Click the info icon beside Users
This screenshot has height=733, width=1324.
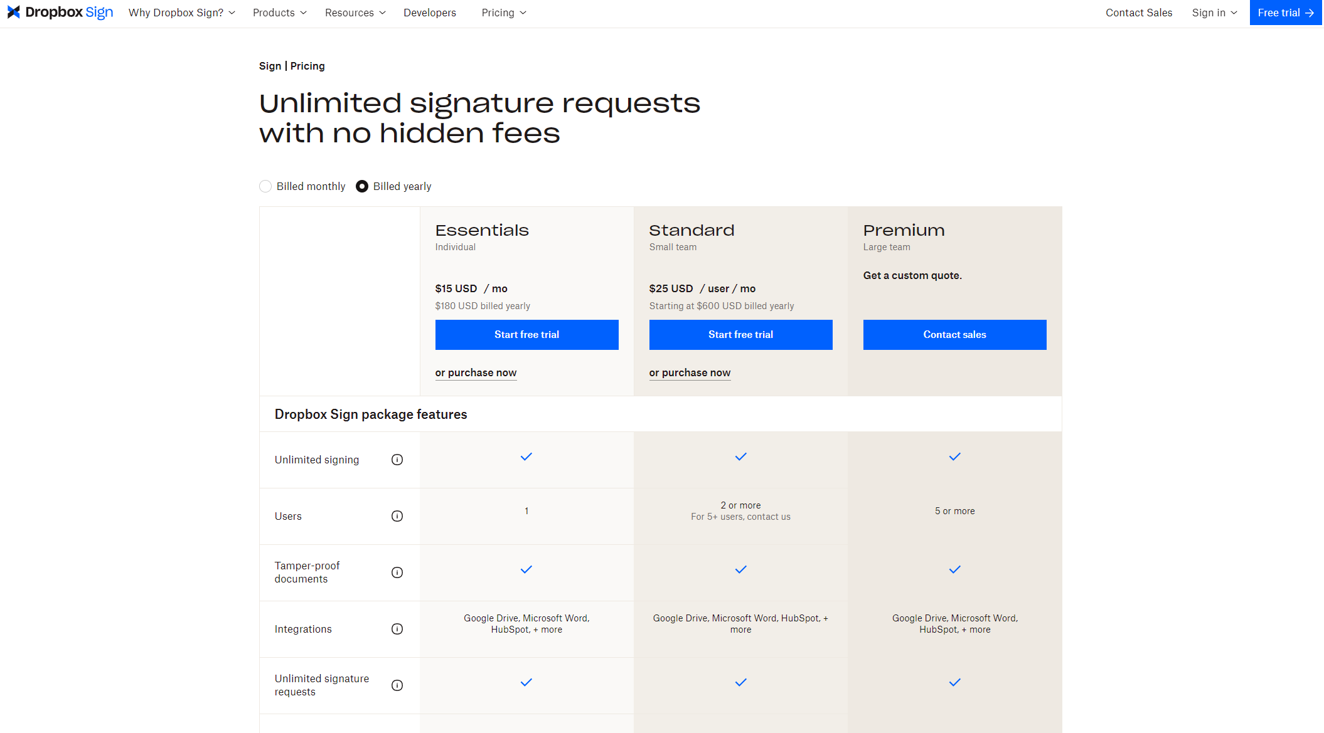coord(397,516)
